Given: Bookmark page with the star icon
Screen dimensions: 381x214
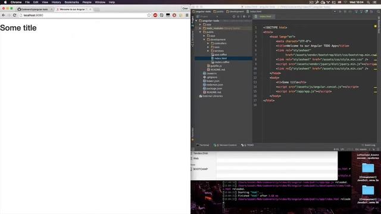Looking at the screenshot, I should 149,15.
